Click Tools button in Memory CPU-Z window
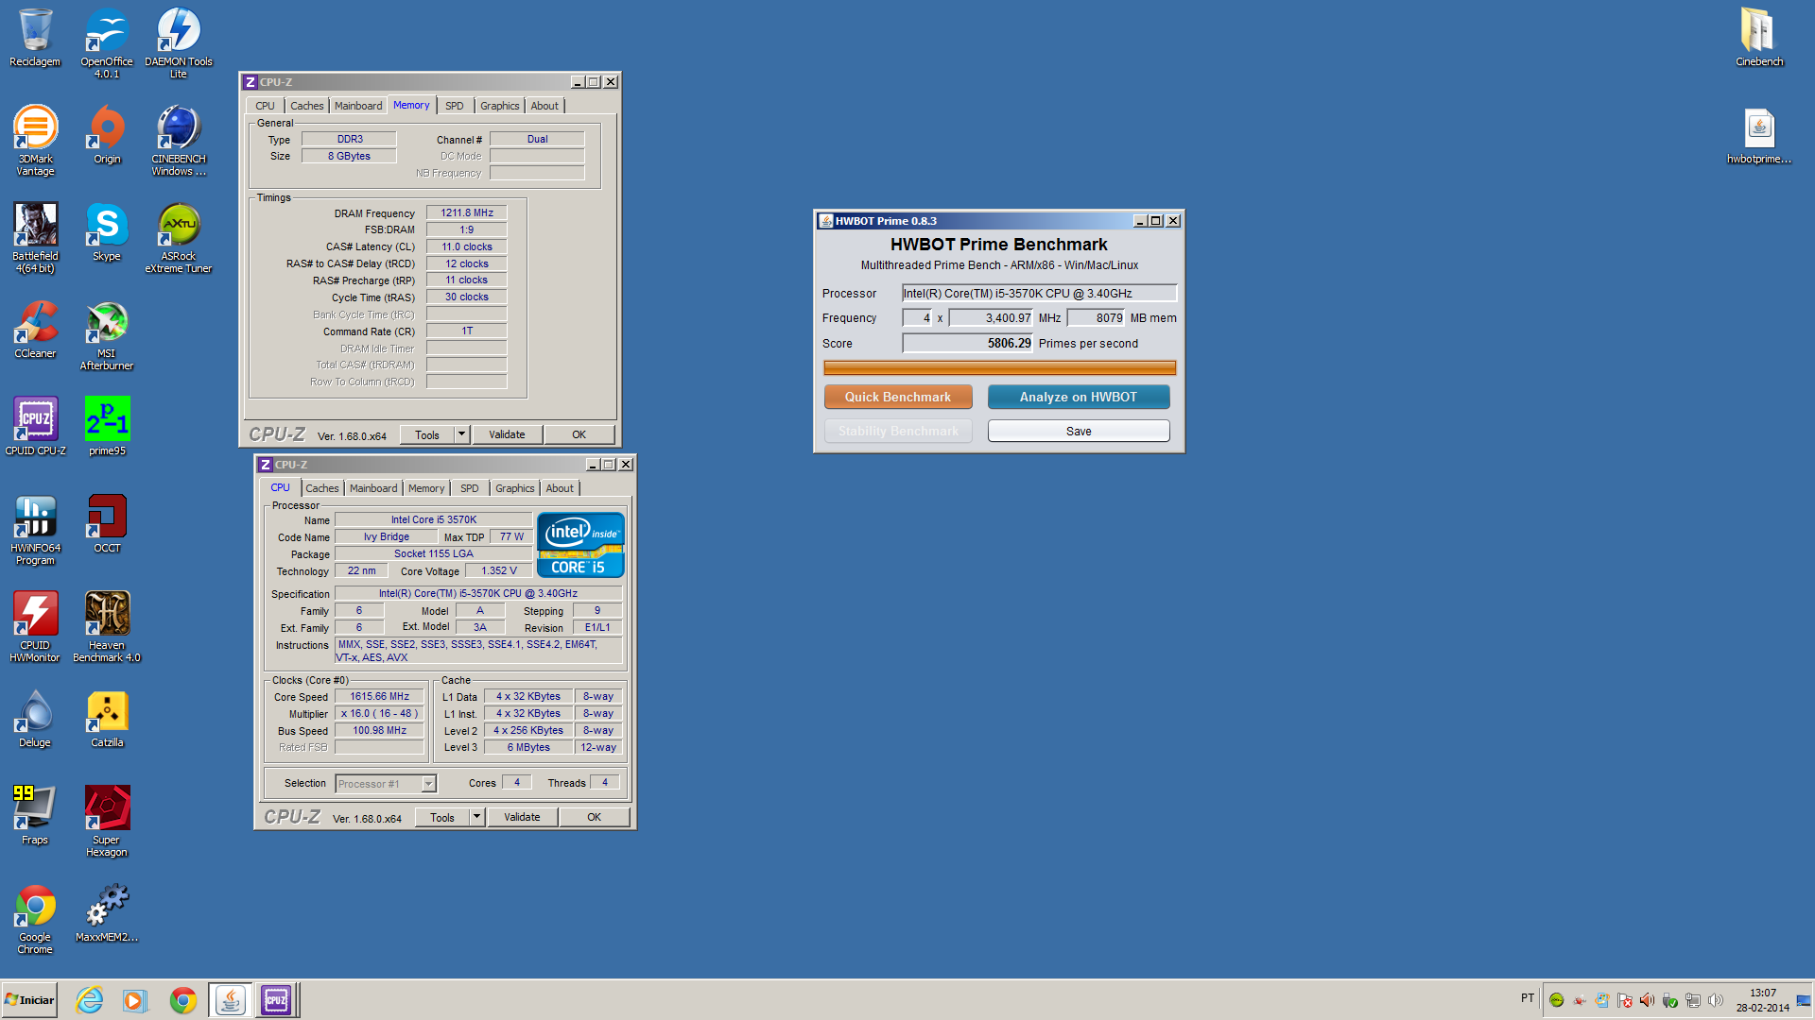Screen dimensions: 1815x1020 pyautogui.click(x=427, y=434)
